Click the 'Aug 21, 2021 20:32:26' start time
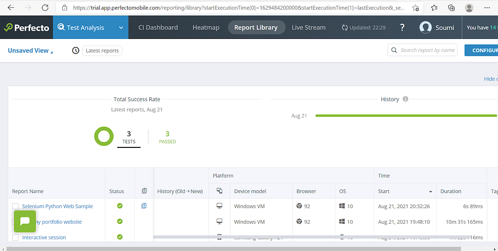This screenshot has width=498, height=251. (404, 206)
